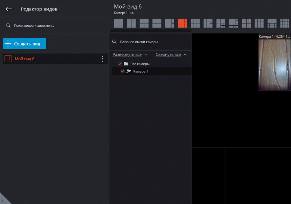Choose the one-top two-bottom layout icon
Viewport: 291px width, 204px height.
point(144,23)
